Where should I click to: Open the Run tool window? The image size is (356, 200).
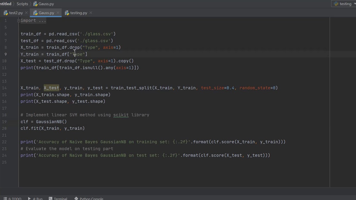click(x=35, y=199)
